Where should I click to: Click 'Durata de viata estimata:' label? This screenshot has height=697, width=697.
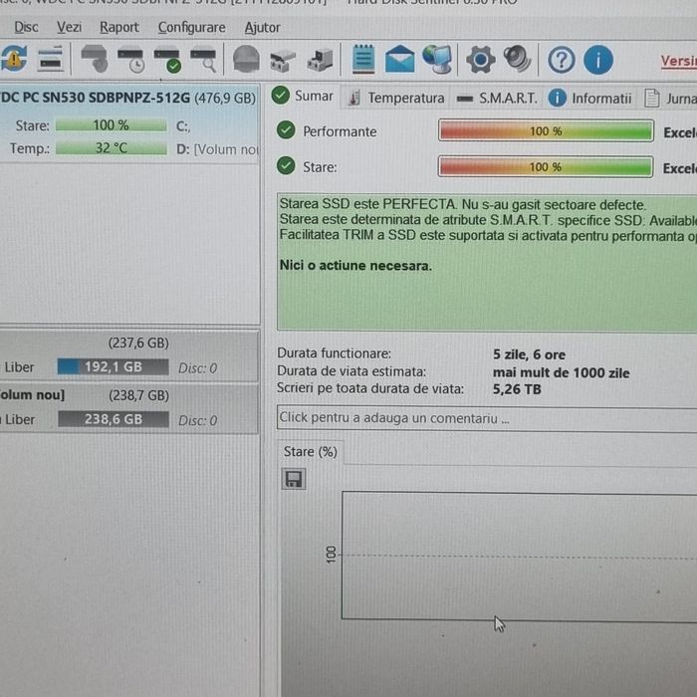pos(351,371)
